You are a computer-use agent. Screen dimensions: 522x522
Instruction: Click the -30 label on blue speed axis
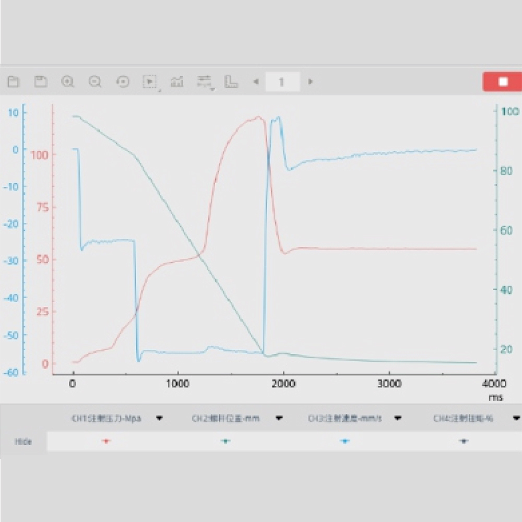[x=11, y=260]
